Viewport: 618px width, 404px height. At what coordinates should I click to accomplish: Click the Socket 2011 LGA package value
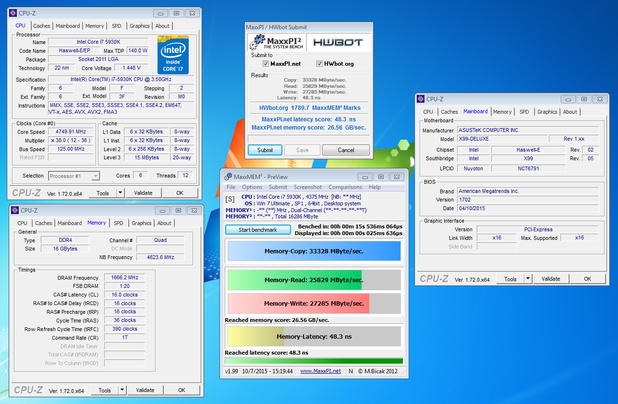[98, 59]
